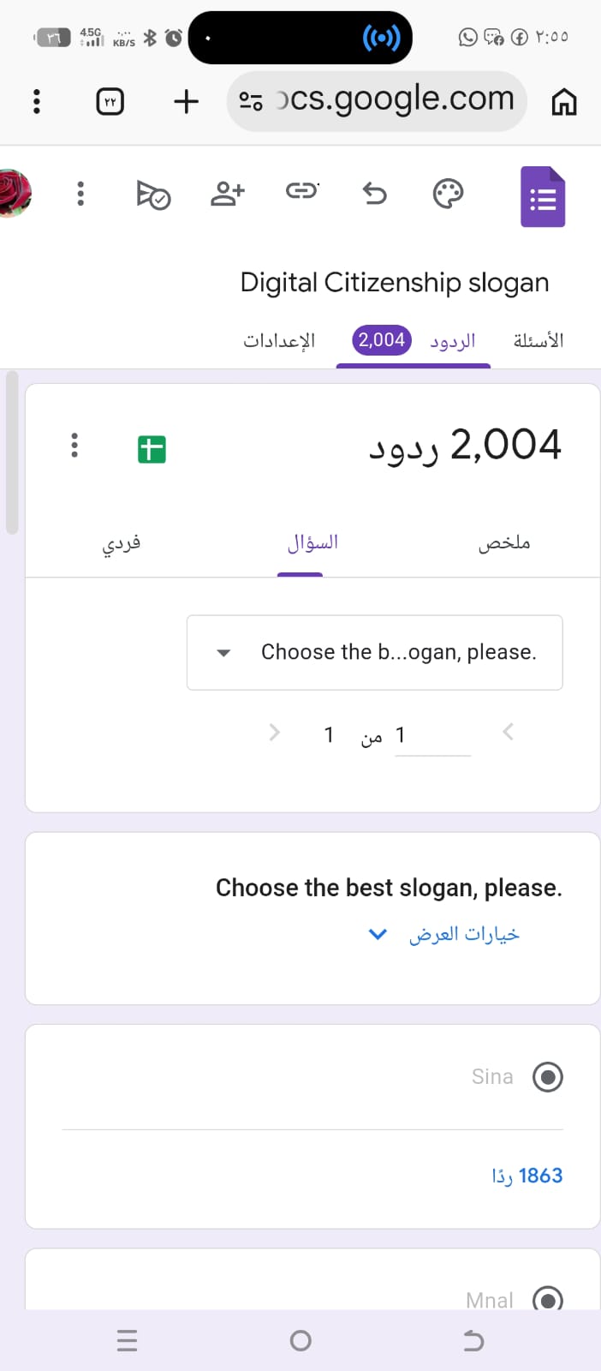Image resolution: width=601 pixels, height=1371 pixels.
Task: Select the Mnal radio button
Action: pyautogui.click(x=548, y=1300)
